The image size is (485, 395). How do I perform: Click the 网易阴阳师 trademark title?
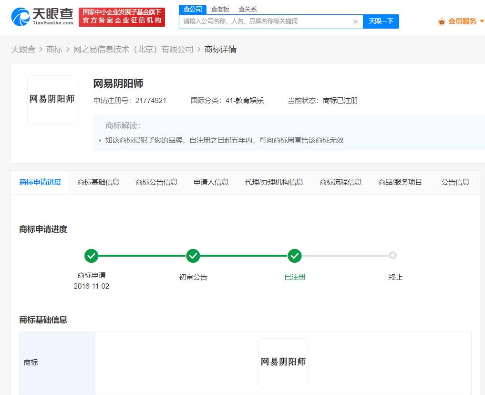click(118, 83)
